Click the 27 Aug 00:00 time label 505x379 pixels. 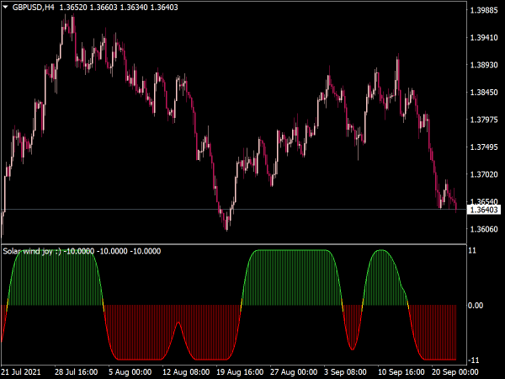click(x=294, y=372)
